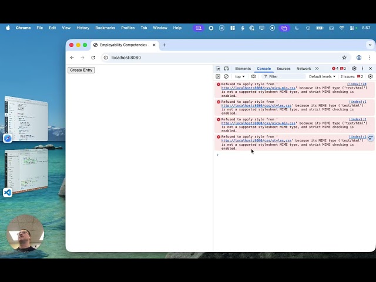Switch to the Network tab
This screenshot has height=282, width=376.
[x=304, y=69]
